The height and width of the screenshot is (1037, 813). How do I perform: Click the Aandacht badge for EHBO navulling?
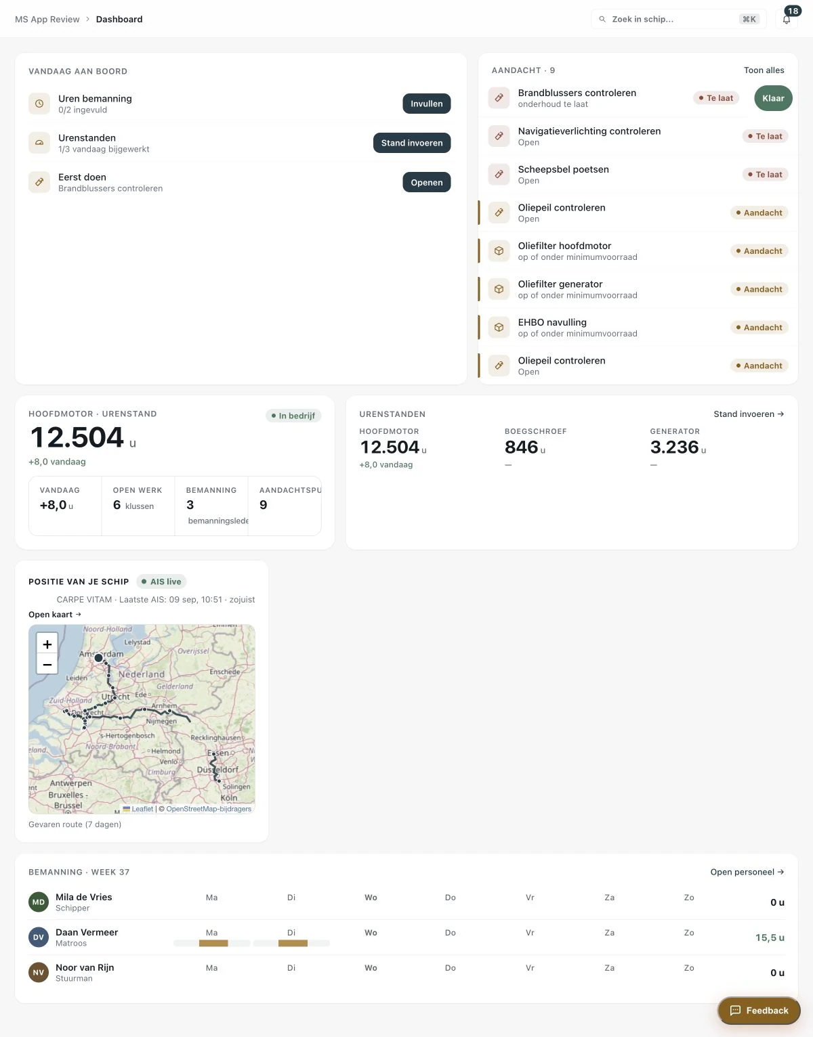coord(759,328)
